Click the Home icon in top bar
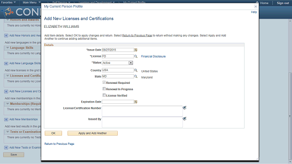 click(x=257, y=2)
